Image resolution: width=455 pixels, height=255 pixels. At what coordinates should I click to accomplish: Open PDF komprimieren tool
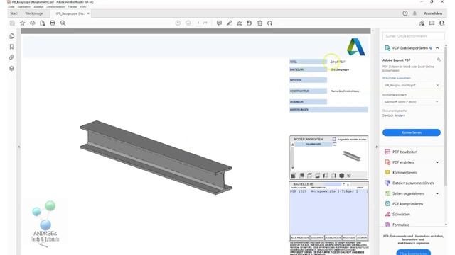[x=407, y=204]
